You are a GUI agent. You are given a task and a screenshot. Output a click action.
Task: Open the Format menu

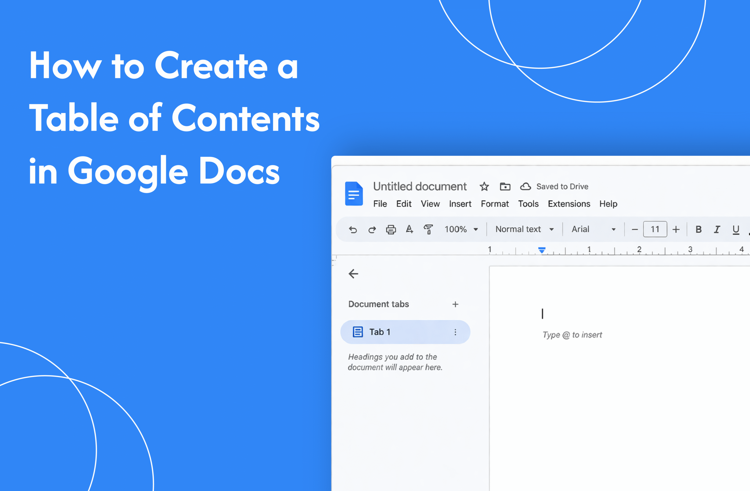495,204
